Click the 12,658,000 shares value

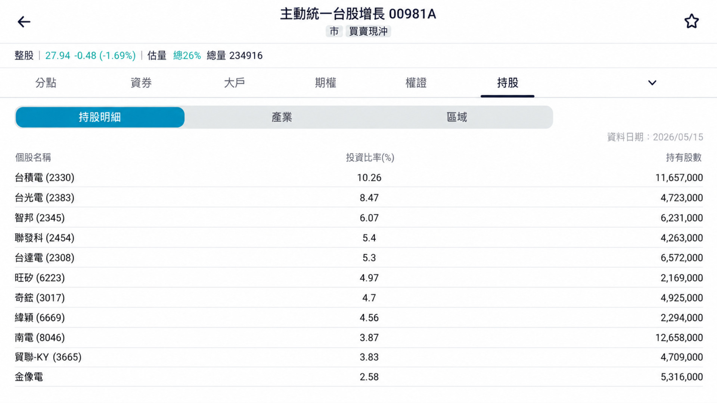679,338
